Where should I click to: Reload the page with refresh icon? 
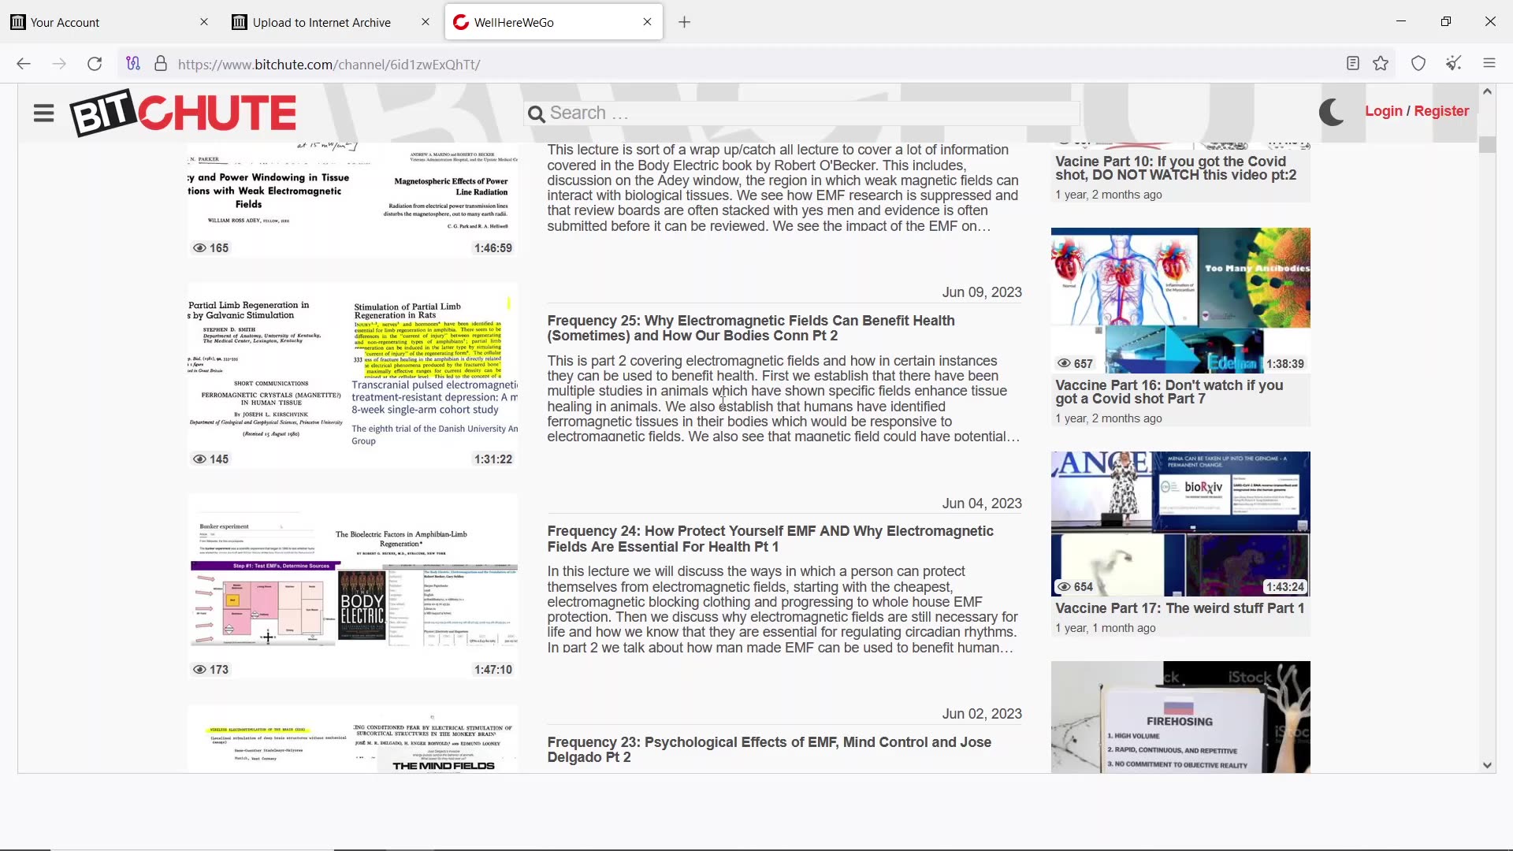pyautogui.click(x=95, y=64)
